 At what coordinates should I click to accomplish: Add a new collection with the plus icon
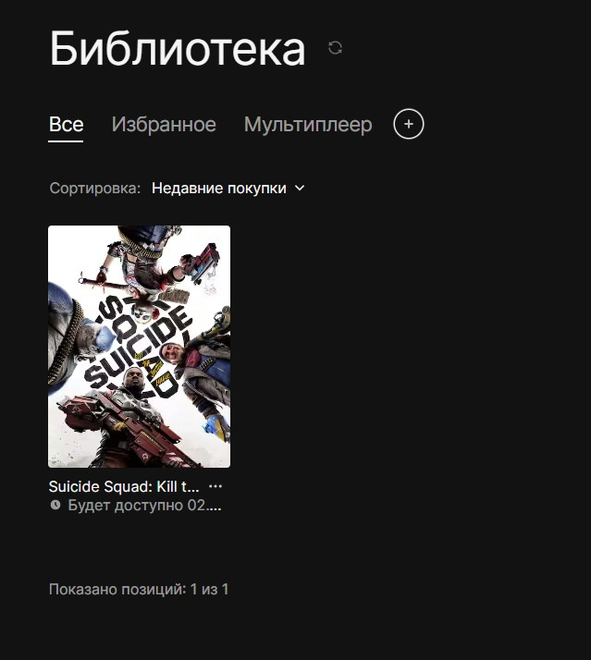[408, 124]
